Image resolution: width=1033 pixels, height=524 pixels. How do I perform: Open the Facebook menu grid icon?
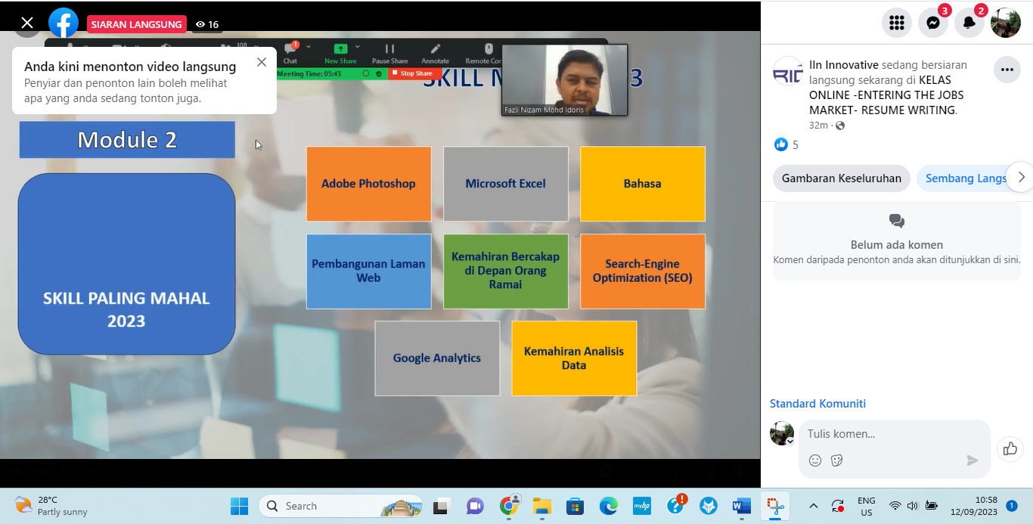(897, 23)
